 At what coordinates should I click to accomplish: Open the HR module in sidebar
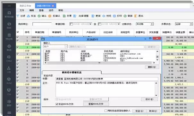(9, 70)
